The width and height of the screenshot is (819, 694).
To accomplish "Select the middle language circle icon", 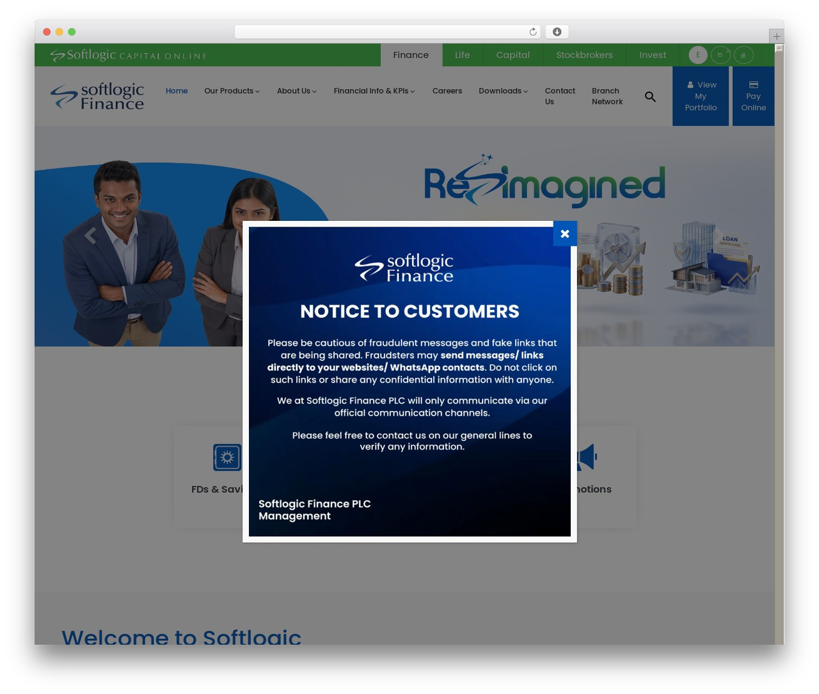I will pyautogui.click(x=720, y=55).
